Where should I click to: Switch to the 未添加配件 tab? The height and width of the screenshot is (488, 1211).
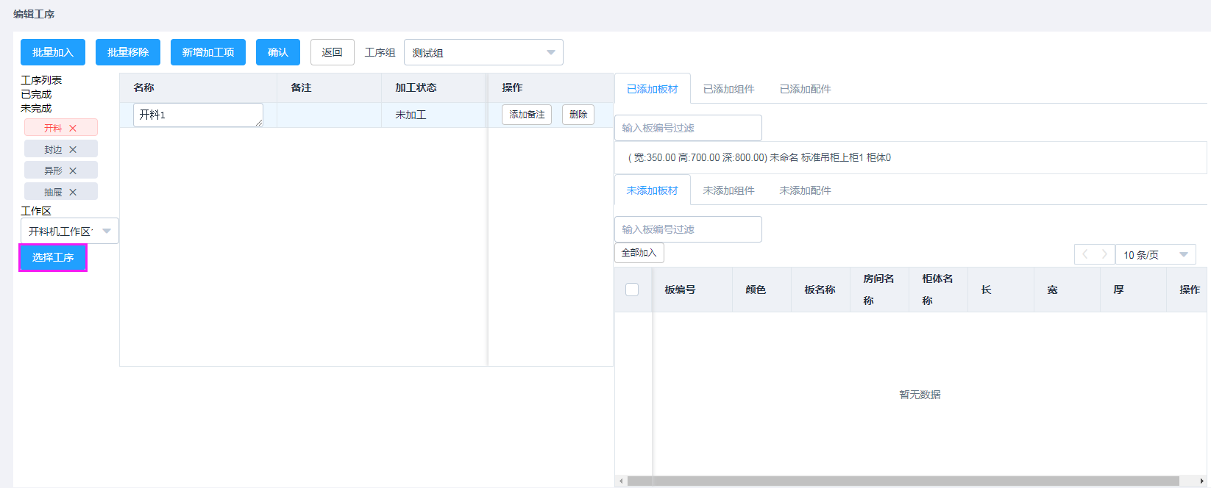click(805, 190)
